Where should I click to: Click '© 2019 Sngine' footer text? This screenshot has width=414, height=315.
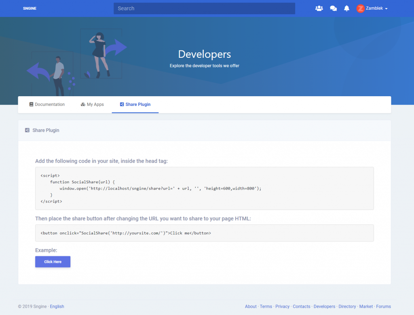point(32,307)
